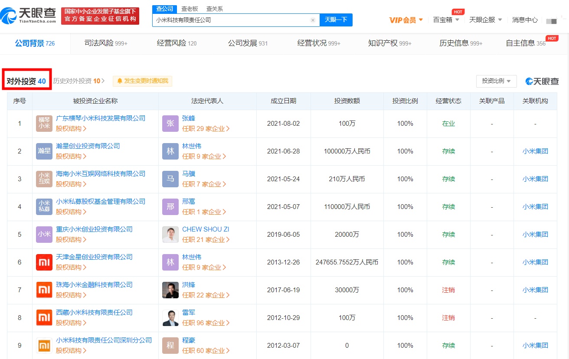Open the 知识产权 tab

tap(389, 43)
